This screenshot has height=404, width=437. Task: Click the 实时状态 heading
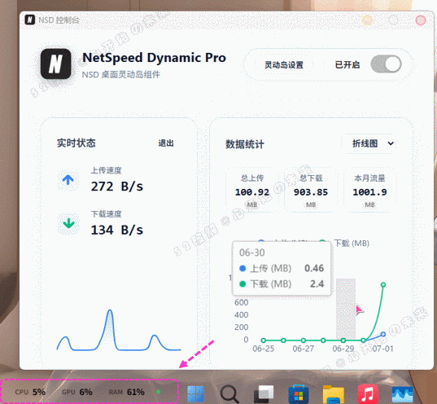click(x=76, y=143)
